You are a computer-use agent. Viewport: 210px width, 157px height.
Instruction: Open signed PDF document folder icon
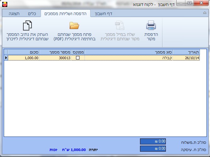(x=74, y=25)
